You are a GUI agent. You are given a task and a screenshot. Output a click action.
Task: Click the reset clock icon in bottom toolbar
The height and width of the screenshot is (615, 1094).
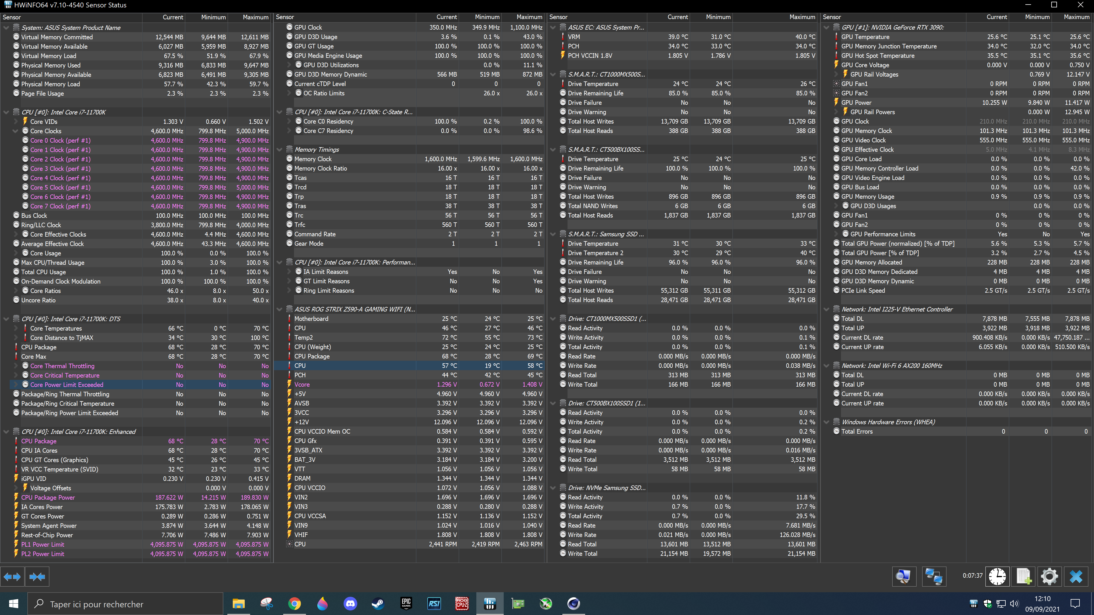pos(997,576)
